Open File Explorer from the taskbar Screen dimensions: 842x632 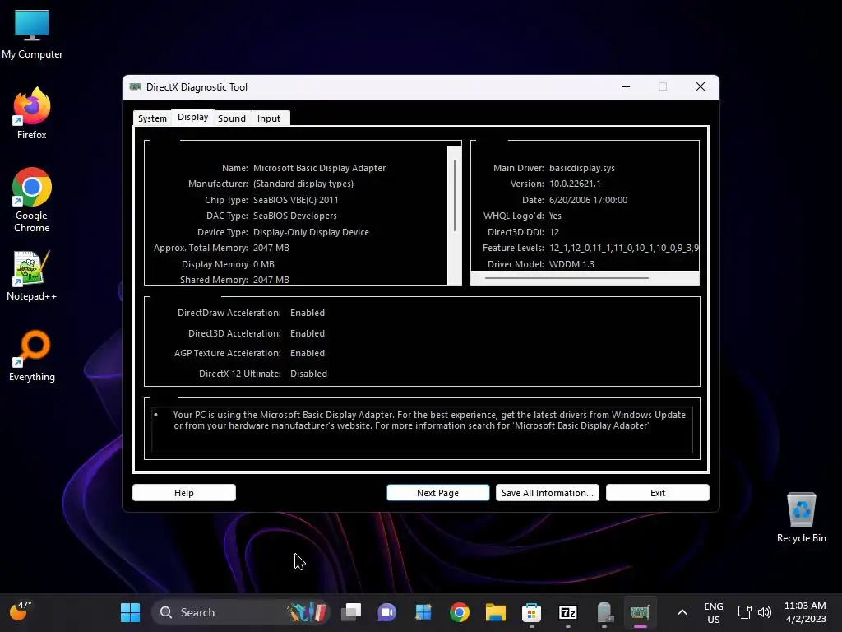(x=496, y=612)
